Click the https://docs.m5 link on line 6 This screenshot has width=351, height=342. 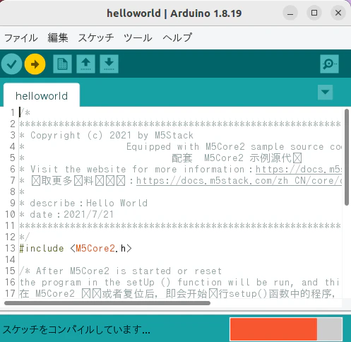[x=299, y=169]
